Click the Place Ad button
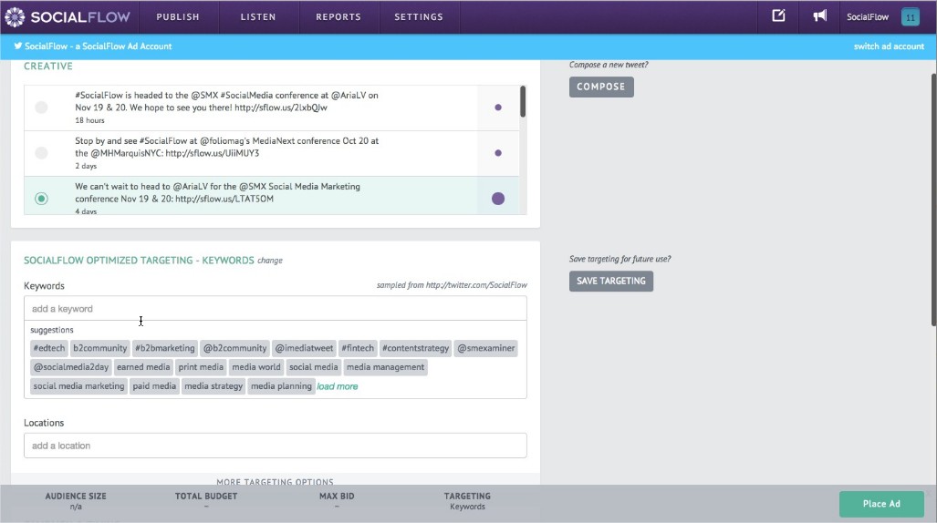Viewport: 937px width, 523px height. (881, 504)
